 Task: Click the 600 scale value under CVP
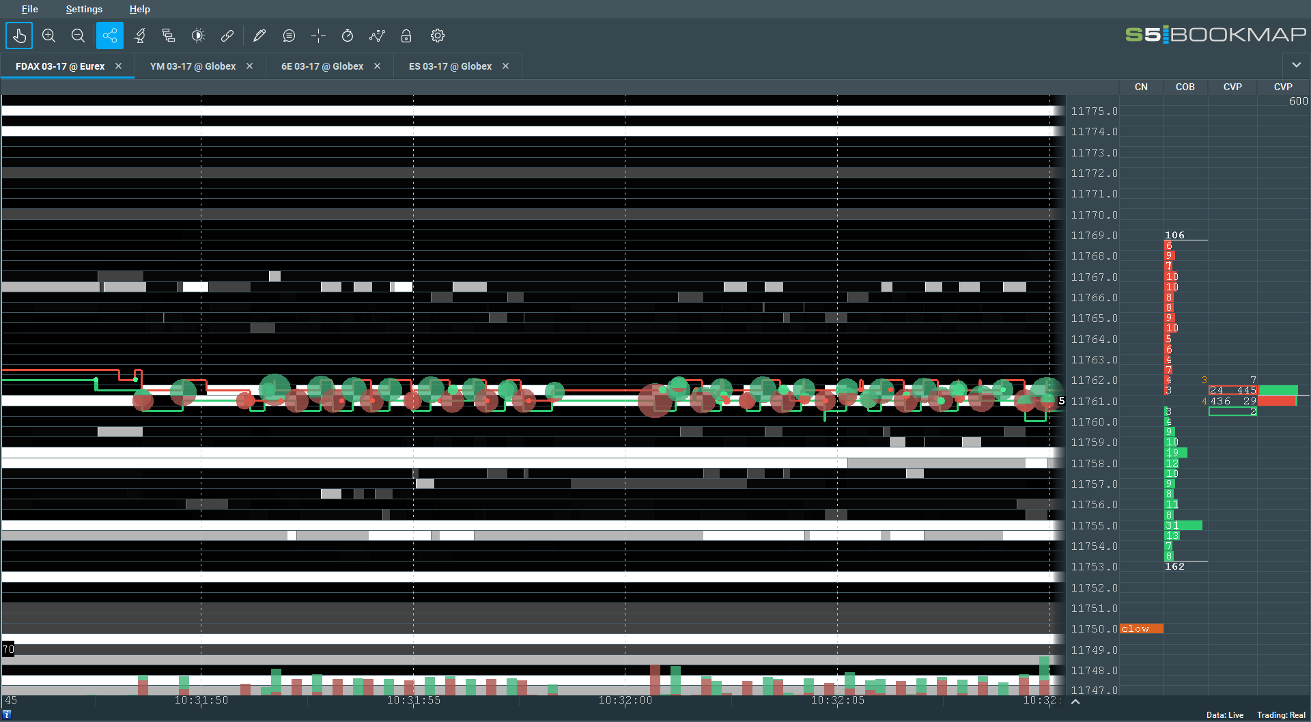point(1298,101)
